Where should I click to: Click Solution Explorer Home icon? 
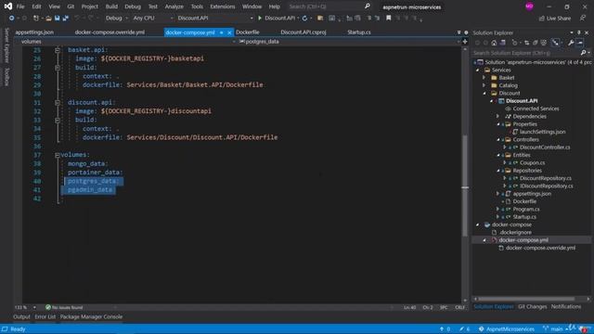pos(494,43)
